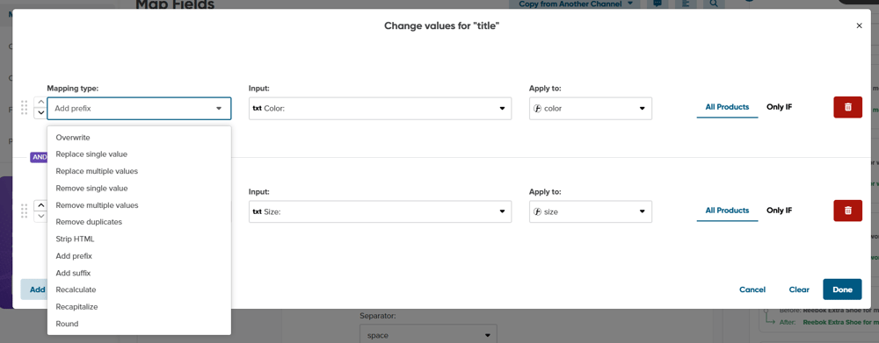Select Round option
The image size is (879, 343).
pyautogui.click(x=139, y=324)
